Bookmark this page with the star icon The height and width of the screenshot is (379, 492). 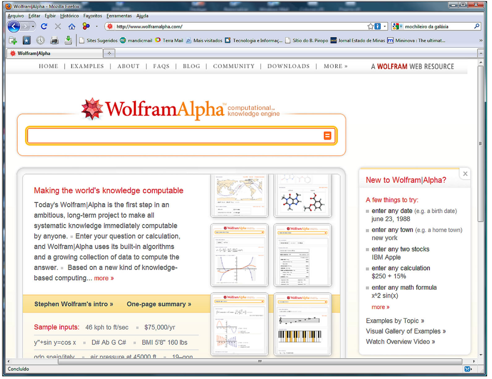pyautogui.click(x=370, y=26)
